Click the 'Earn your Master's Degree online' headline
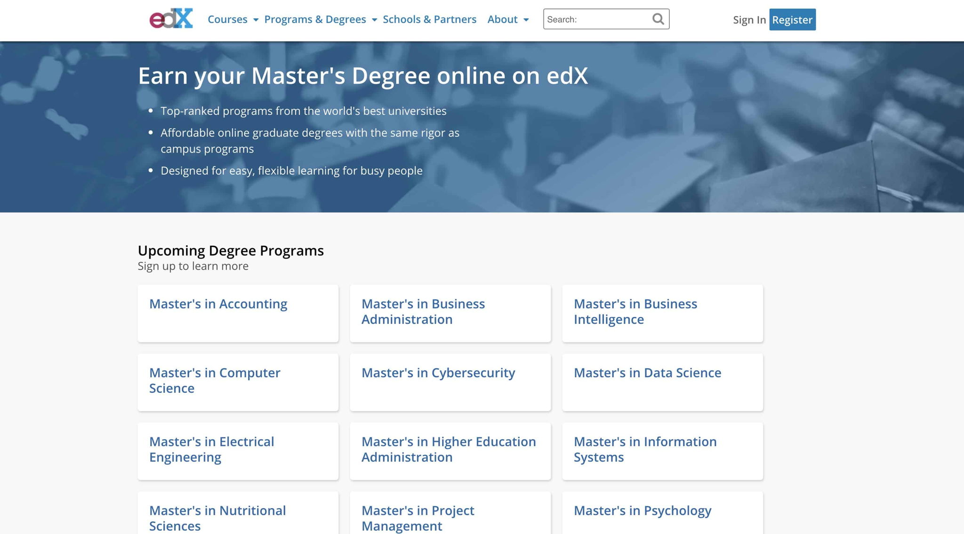The height and width of the screenshot is (534, 964). tap(363, 76)
